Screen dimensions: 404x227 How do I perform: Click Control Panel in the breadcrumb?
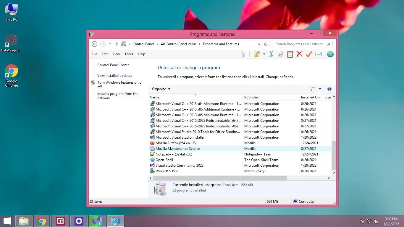coord(143,44)
